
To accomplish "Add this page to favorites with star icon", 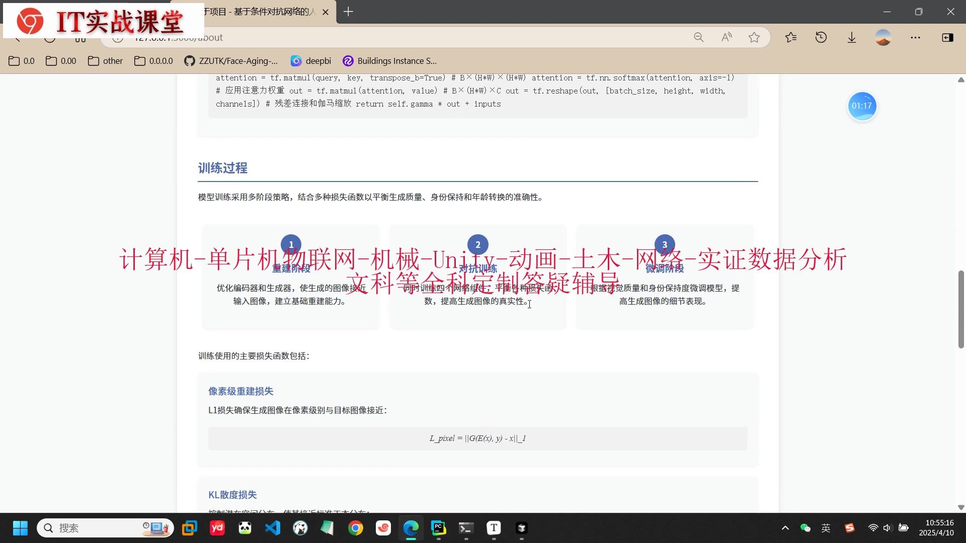I will 754,37.
